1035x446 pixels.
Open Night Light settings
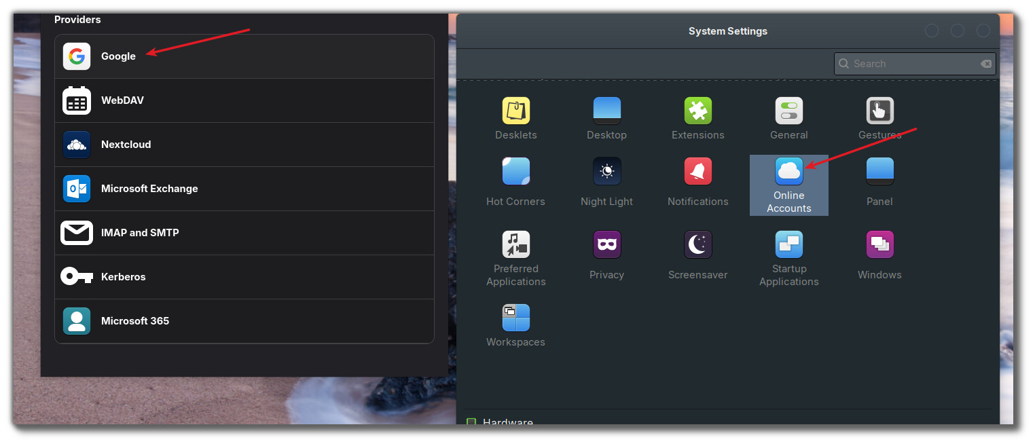606,172
